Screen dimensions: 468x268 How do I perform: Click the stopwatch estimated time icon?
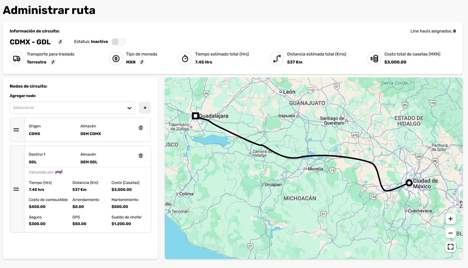click(185, 58)
